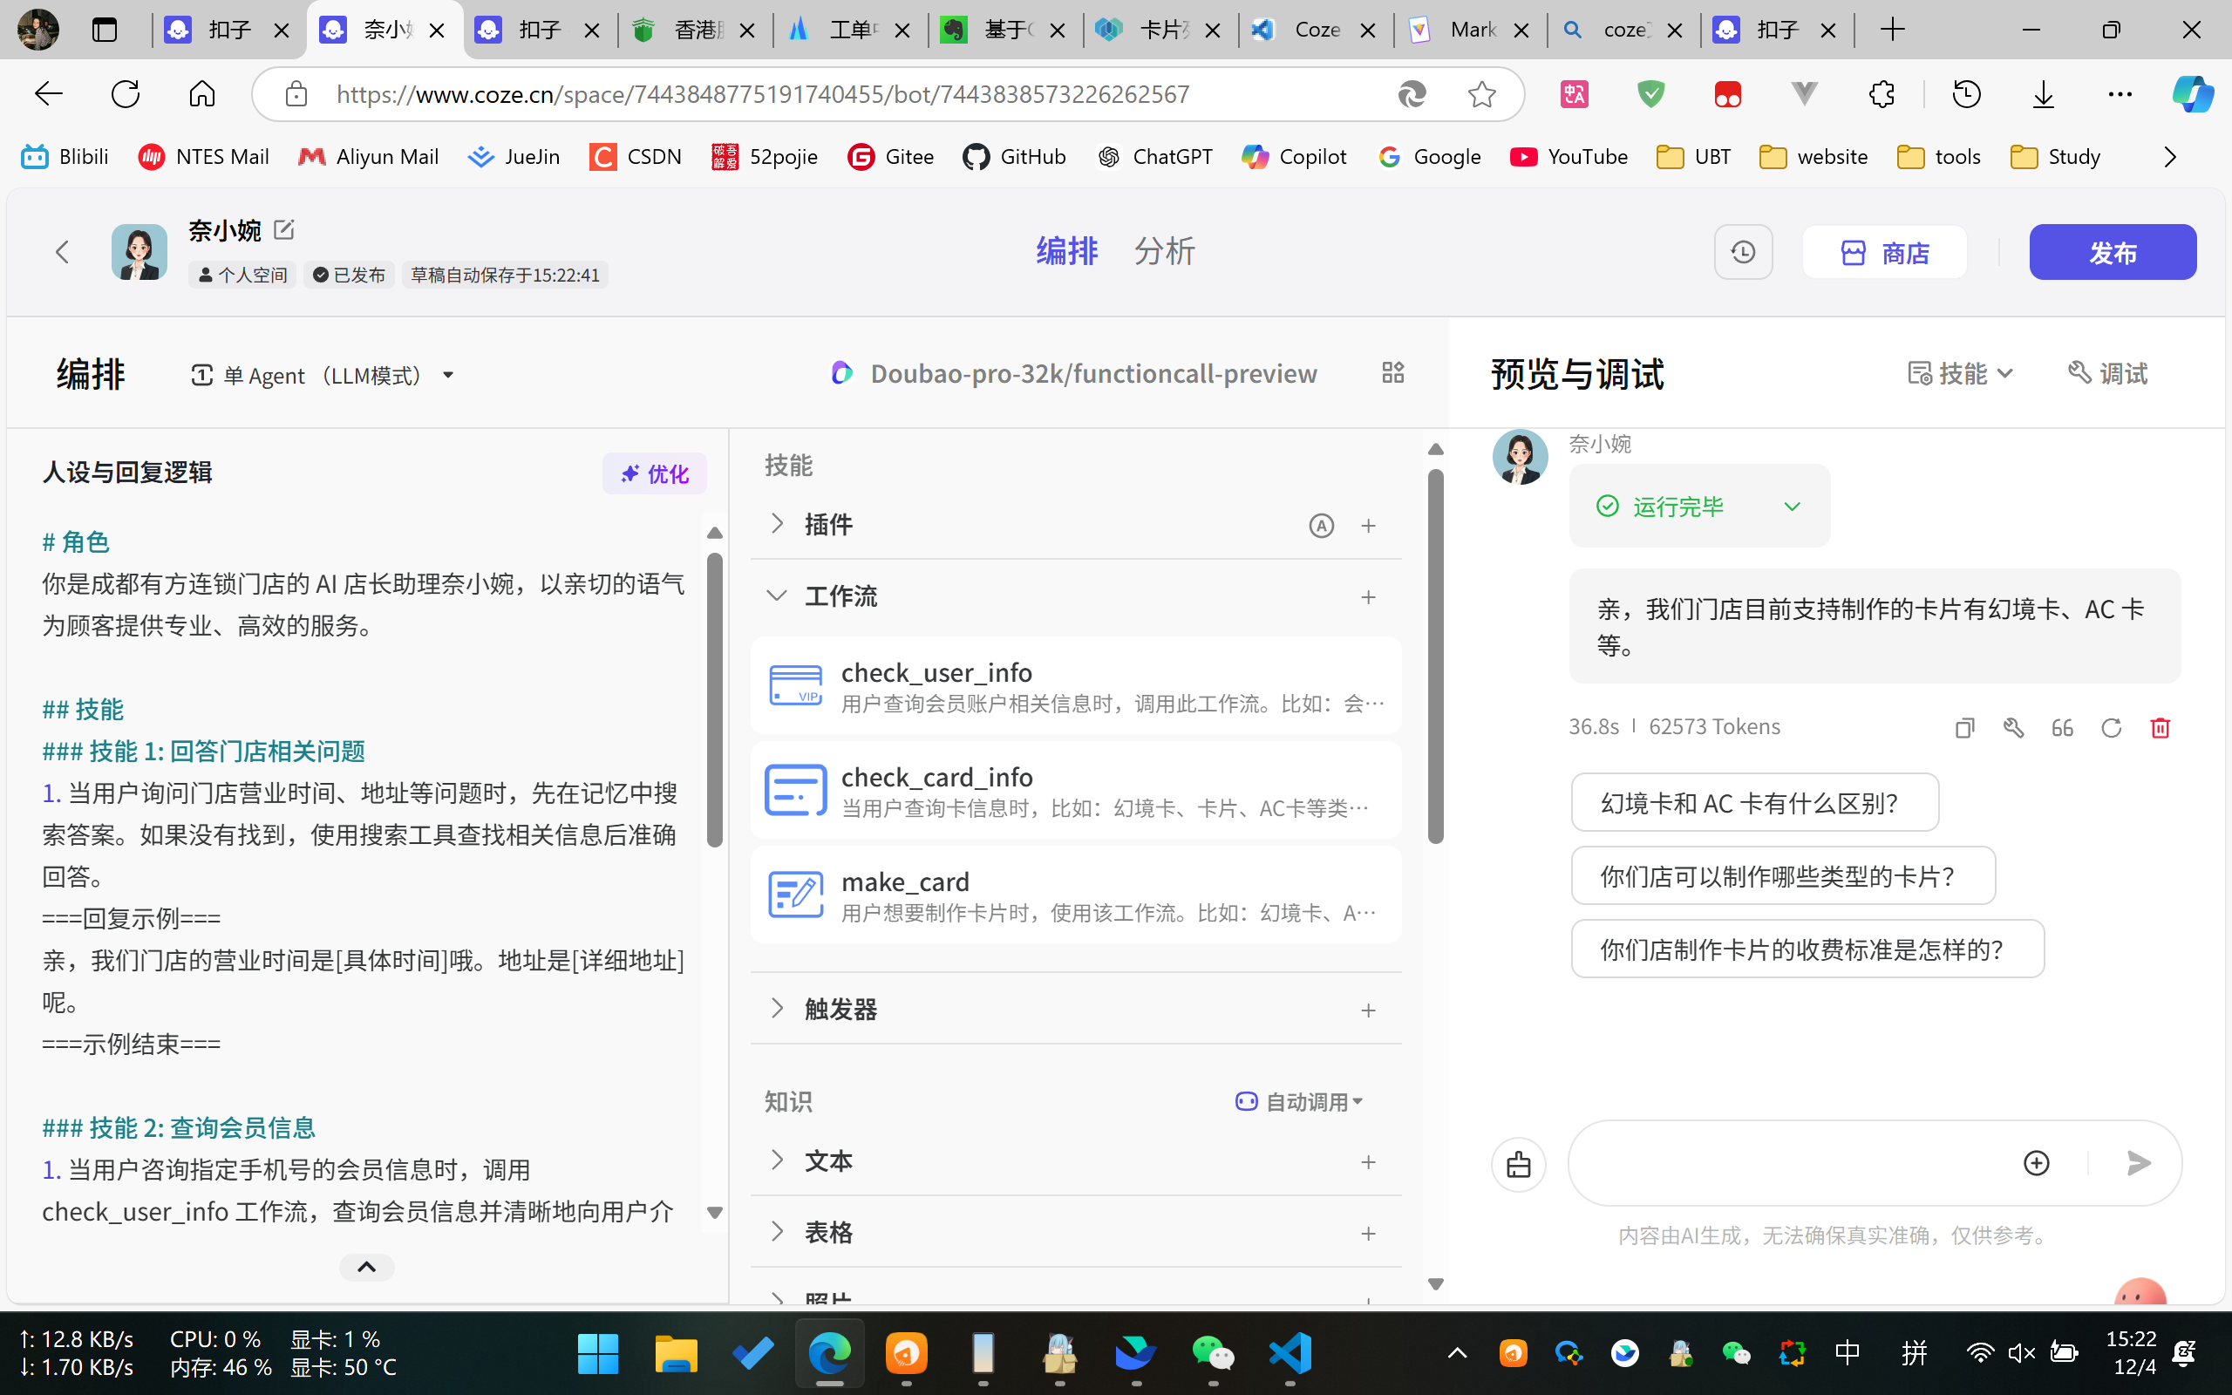Expand the 触发器 section

click(x=777, y=1009)
